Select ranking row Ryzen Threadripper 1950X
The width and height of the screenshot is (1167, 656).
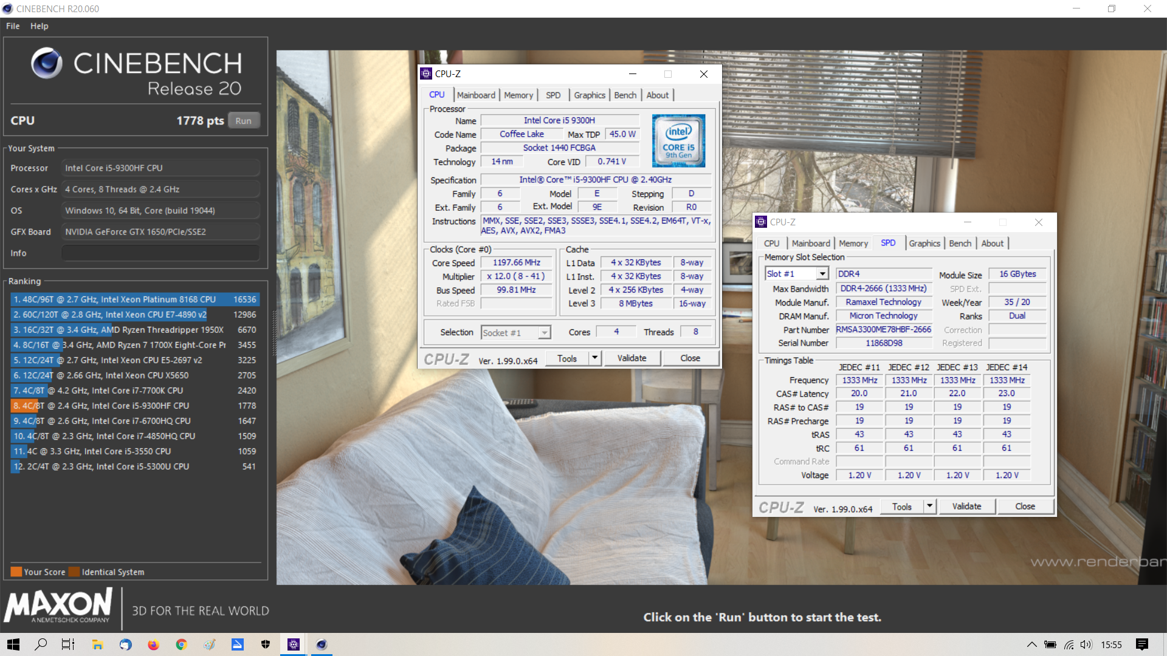pyautogui.click(x=135, y=330)
